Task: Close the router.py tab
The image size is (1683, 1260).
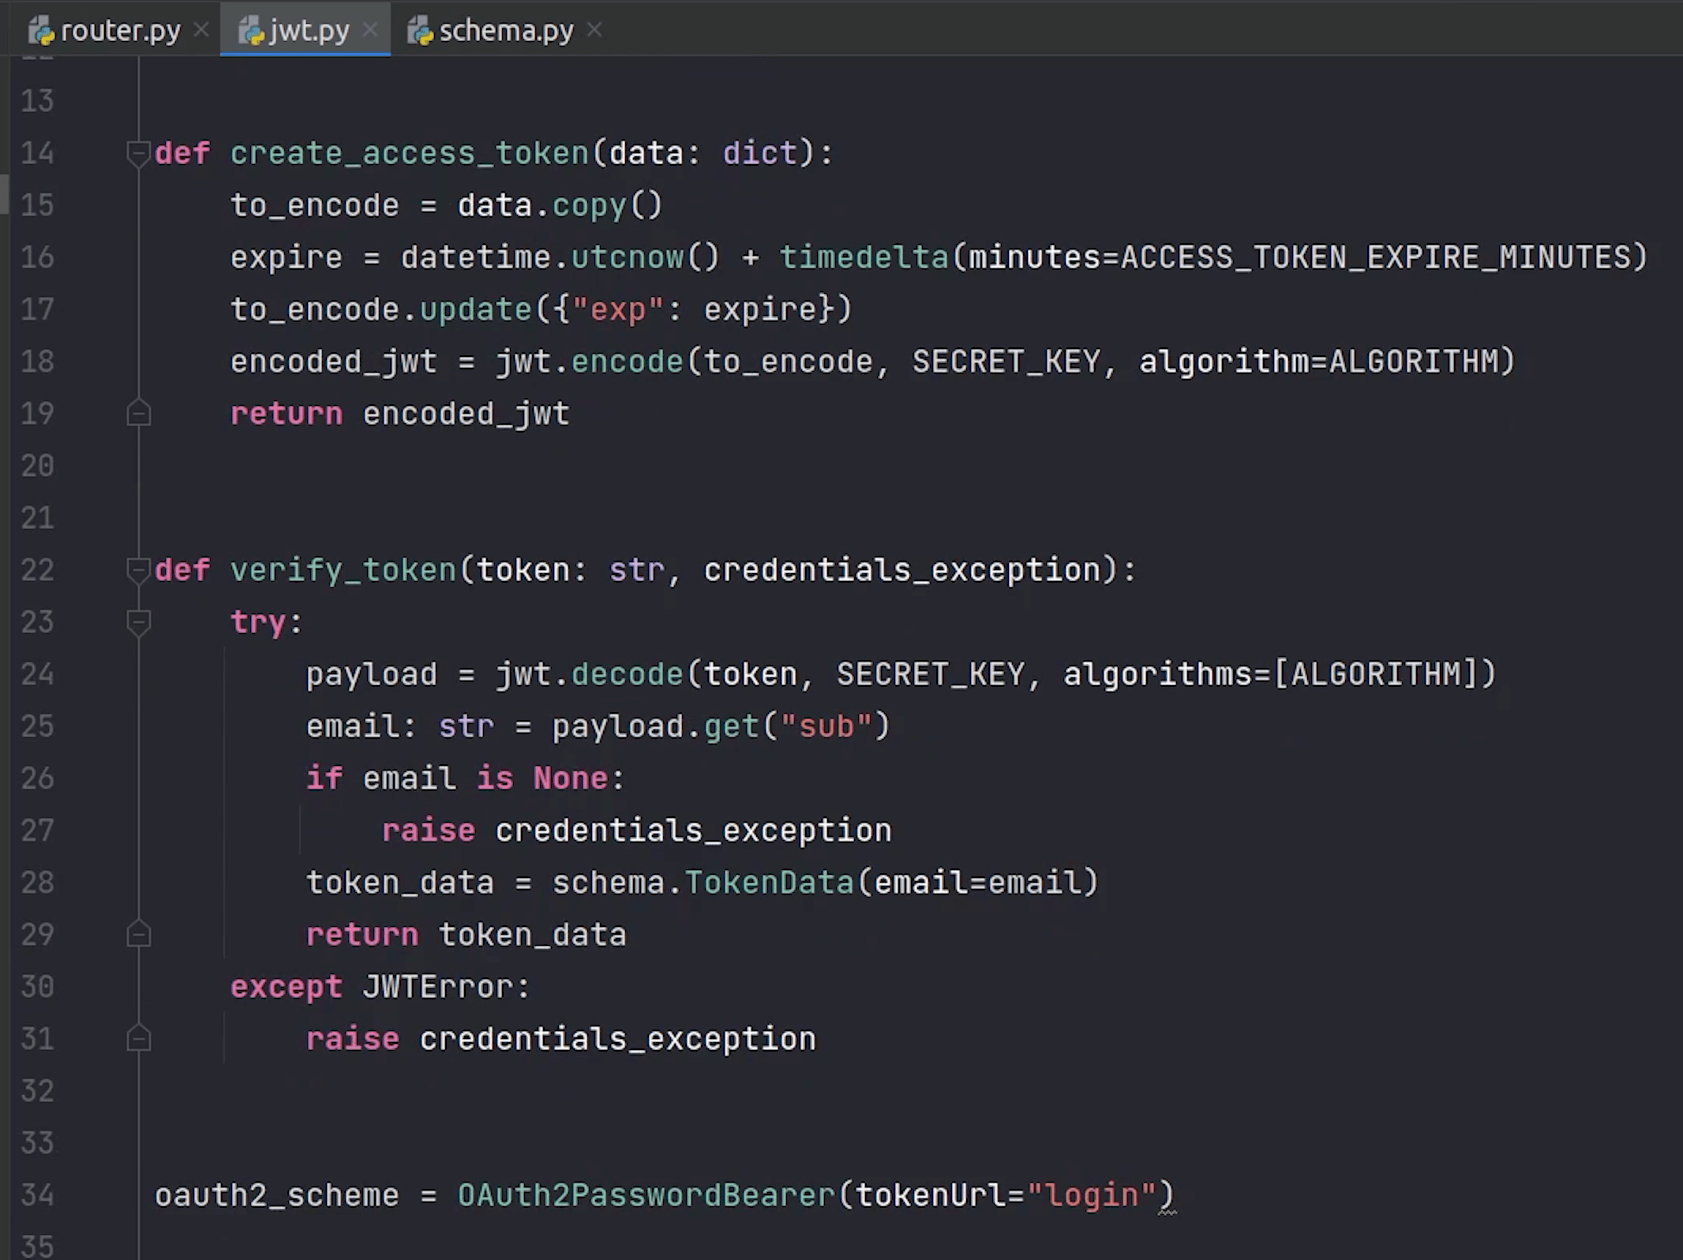Action: point(201,30)
